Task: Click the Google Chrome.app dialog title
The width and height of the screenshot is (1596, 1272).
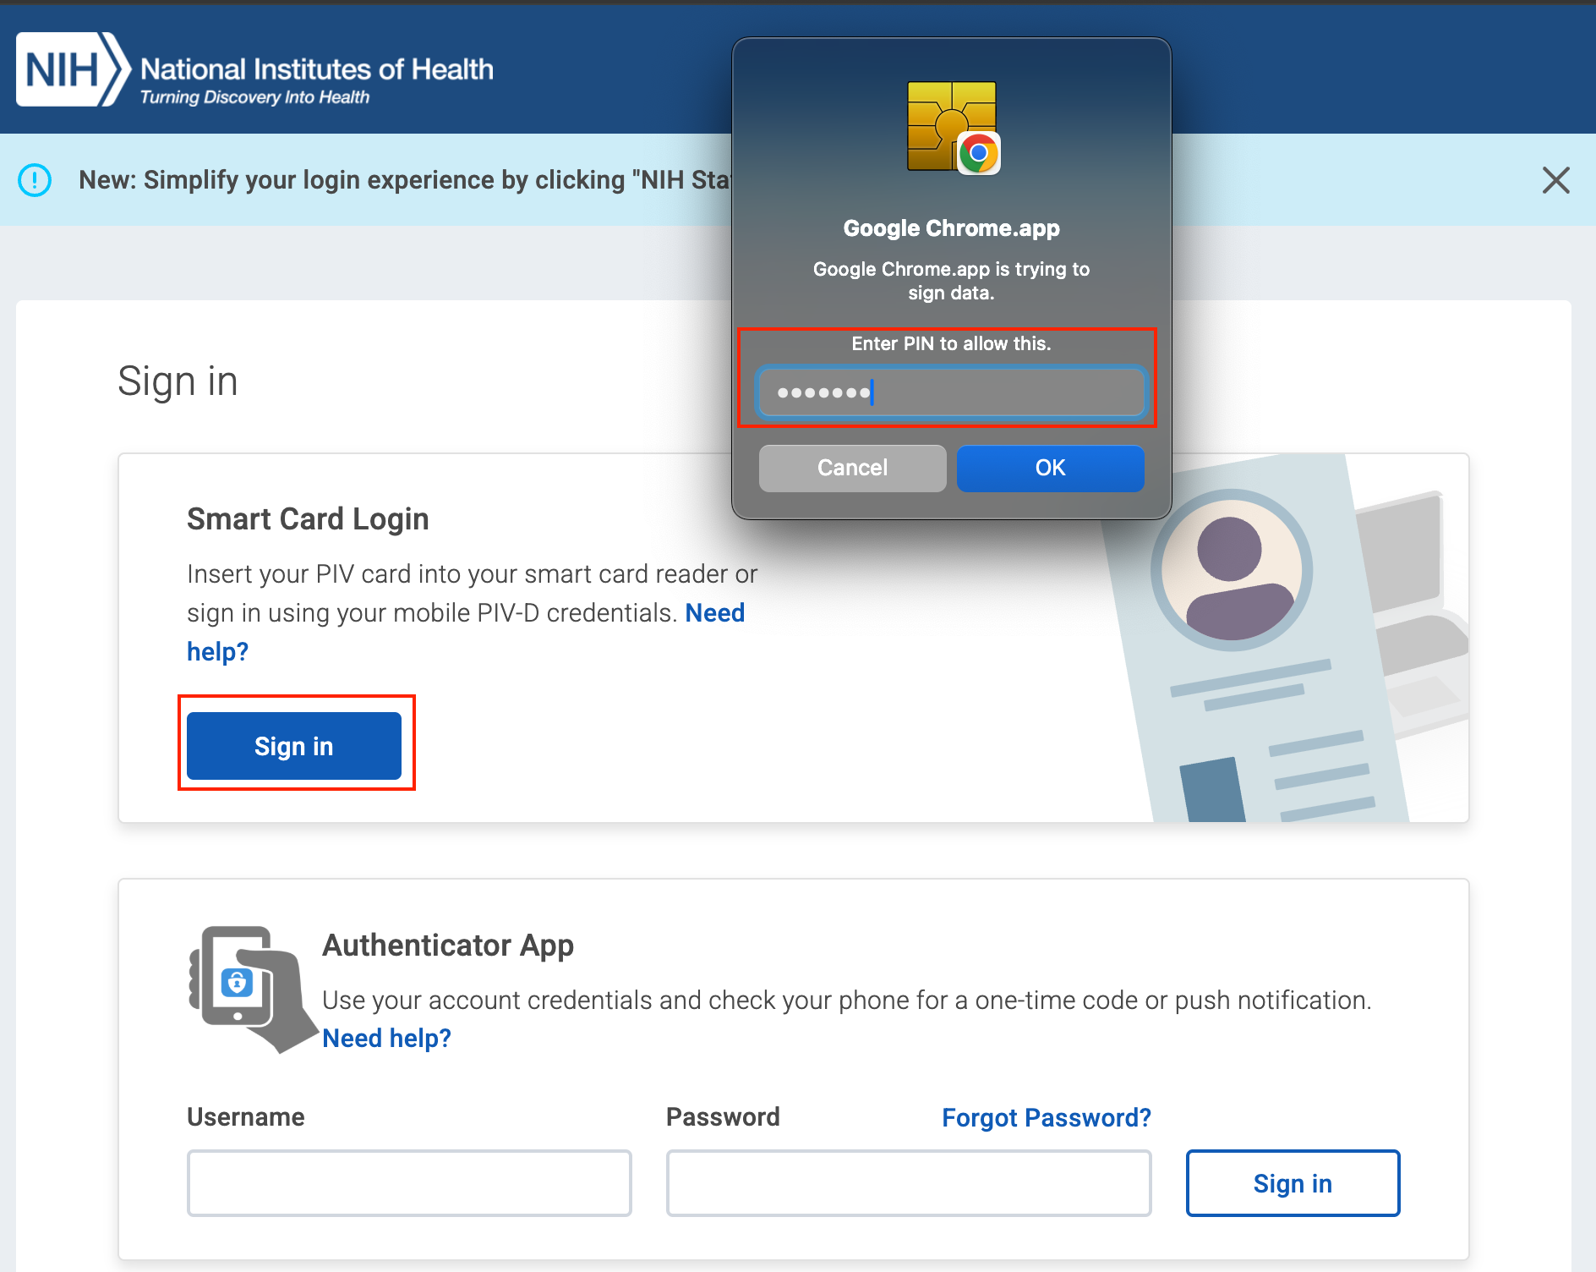Action: 951,228
